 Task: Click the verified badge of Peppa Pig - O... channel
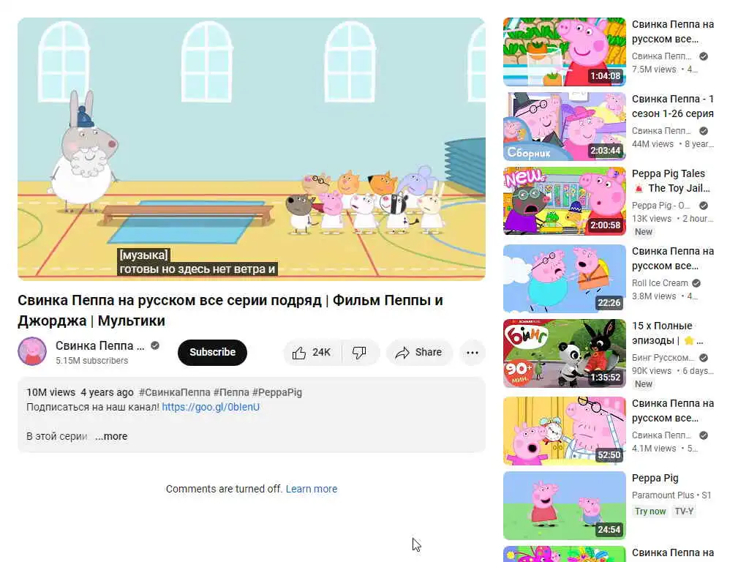click(x=703, y=206)
